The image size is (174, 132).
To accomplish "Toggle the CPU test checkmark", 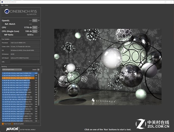I will click(x=39, y=27).
